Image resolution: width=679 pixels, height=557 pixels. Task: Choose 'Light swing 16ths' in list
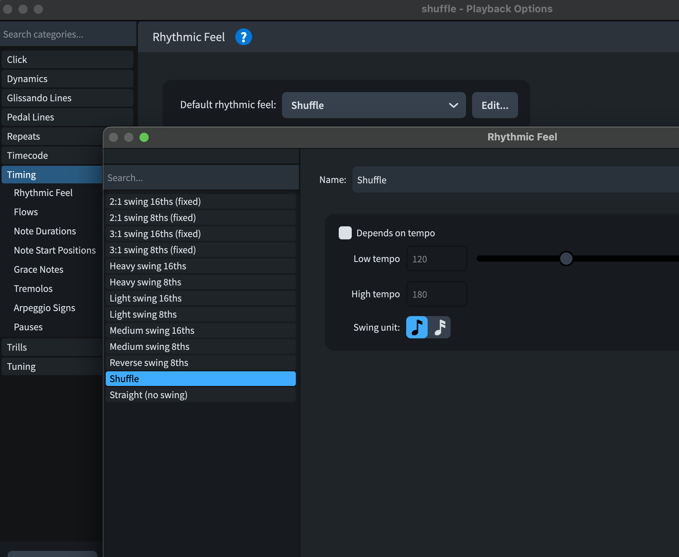coord(201,298)
